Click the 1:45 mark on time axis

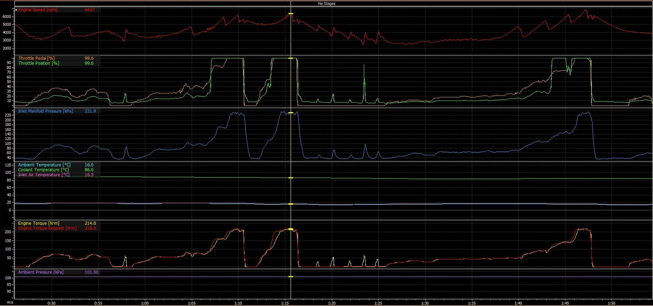click(565, 303)
